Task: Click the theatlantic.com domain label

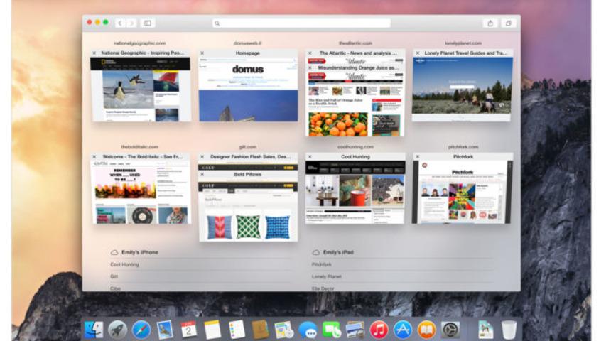Action: coord(355,43)
